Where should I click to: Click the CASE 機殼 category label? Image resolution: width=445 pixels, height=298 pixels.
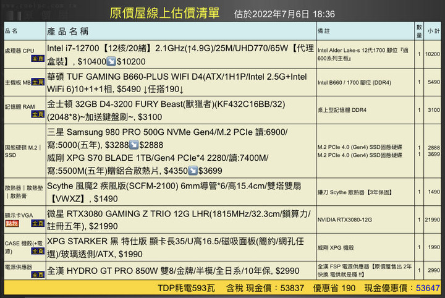click(x=23, y=247)
